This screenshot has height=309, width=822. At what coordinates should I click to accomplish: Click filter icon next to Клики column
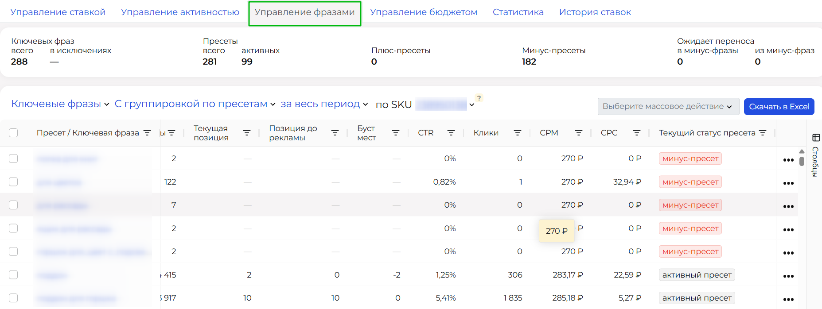click(x=517, y=133)
